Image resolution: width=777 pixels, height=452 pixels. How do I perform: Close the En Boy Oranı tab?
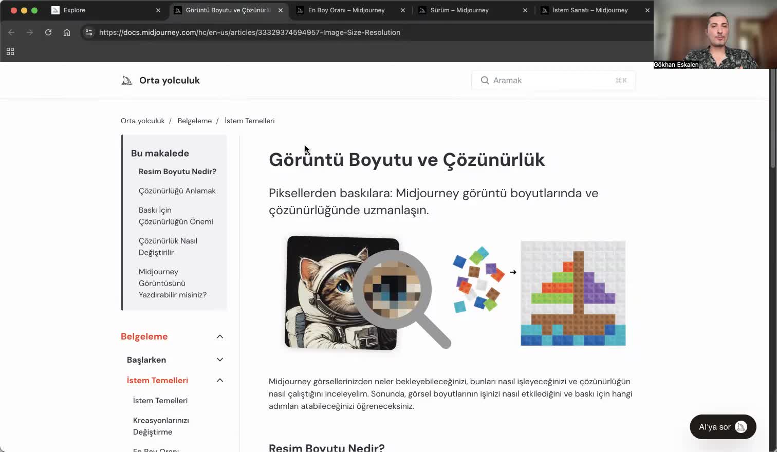[x=403, y=10]
